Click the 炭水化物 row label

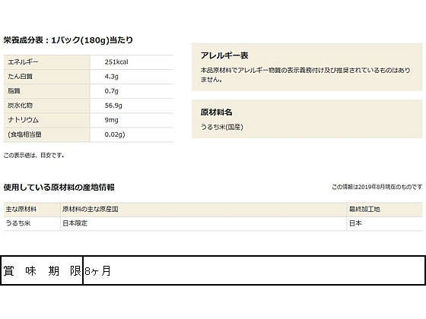[x=20, y=106]
